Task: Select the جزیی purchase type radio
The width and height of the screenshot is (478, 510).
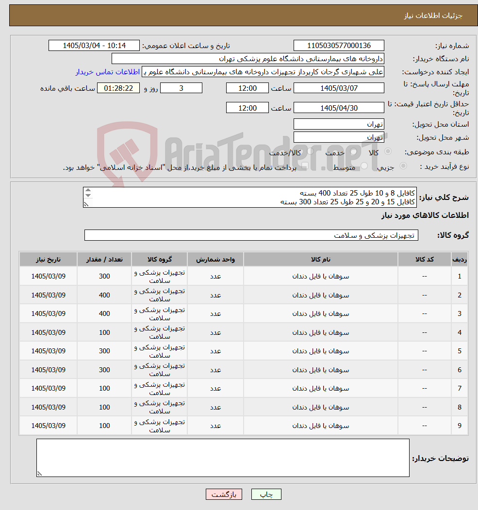Action: tap(403, 166)
